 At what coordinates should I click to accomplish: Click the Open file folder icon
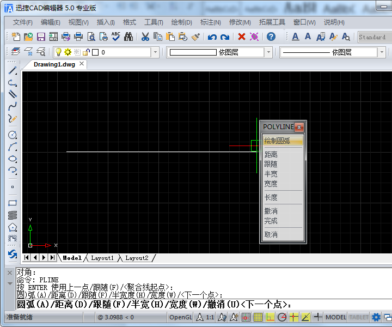[x=28, y=37]
